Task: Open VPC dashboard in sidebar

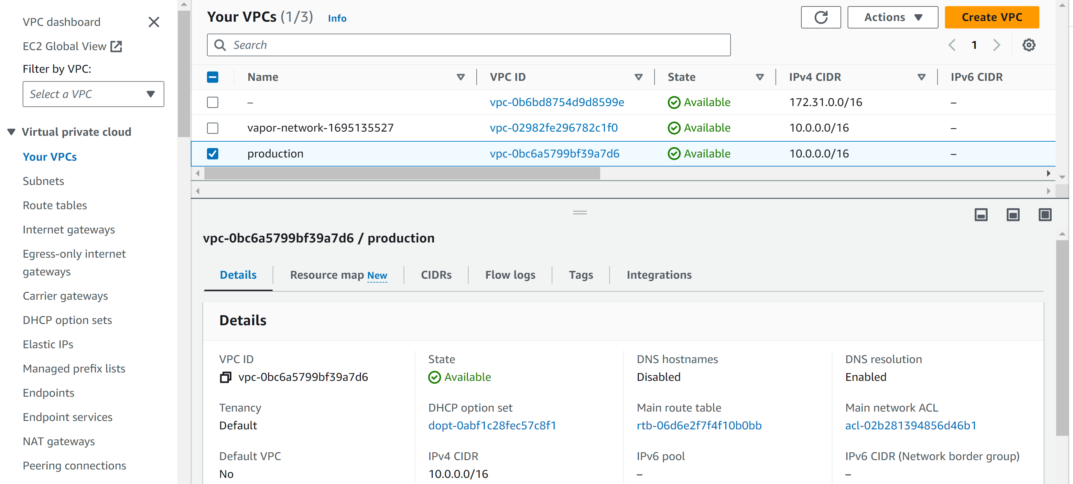Action: click(62, 22)
